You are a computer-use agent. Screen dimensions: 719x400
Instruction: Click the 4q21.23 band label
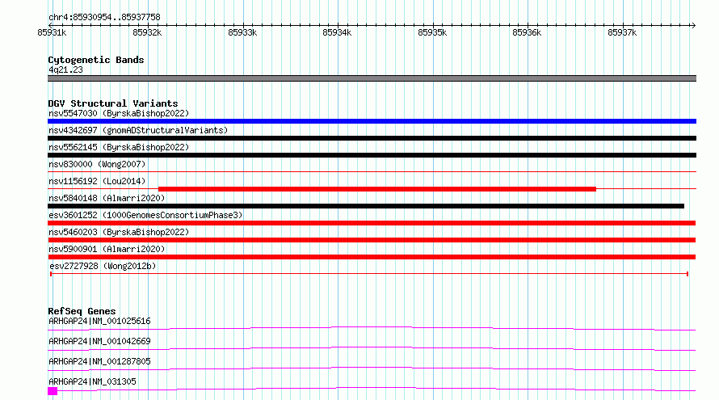click(x=65, y=69)
